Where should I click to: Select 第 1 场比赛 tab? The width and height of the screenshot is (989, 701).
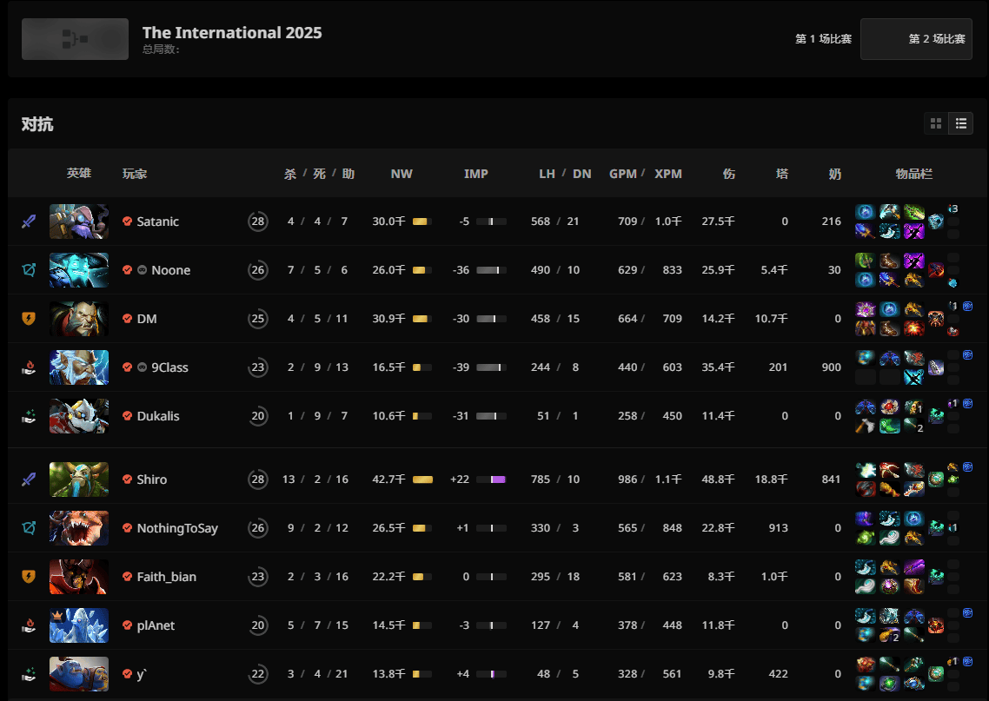(x=823, y=39)
